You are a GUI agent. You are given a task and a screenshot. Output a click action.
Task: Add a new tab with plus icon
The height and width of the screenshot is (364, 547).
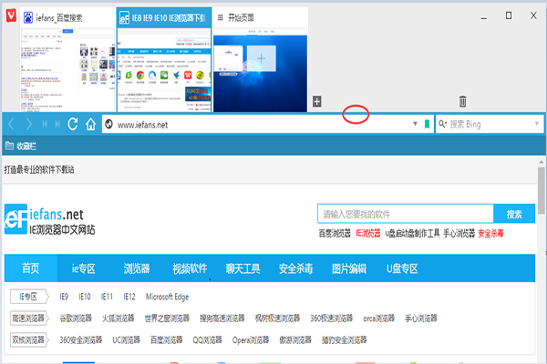(x=316, y=102)
